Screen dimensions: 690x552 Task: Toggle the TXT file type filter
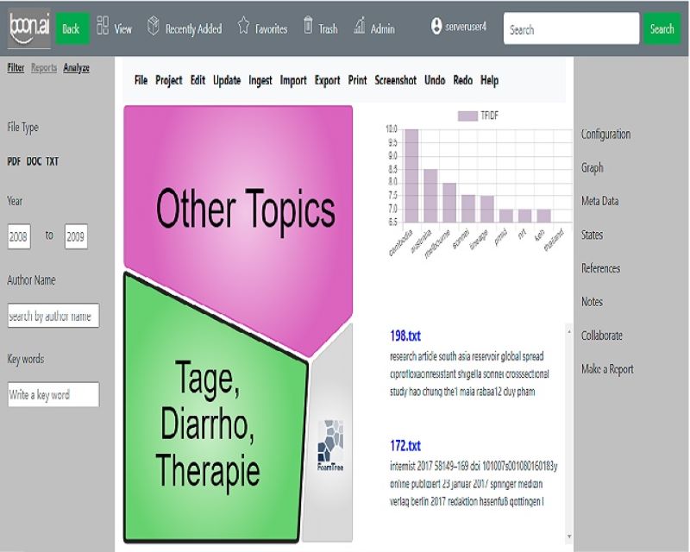(x=53, y=161)
